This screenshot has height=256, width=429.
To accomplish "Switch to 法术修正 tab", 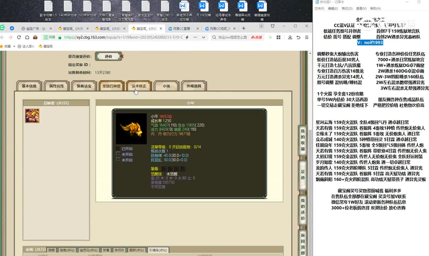I will (139, 86).
